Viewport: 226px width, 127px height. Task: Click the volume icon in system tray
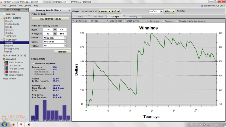200,125
